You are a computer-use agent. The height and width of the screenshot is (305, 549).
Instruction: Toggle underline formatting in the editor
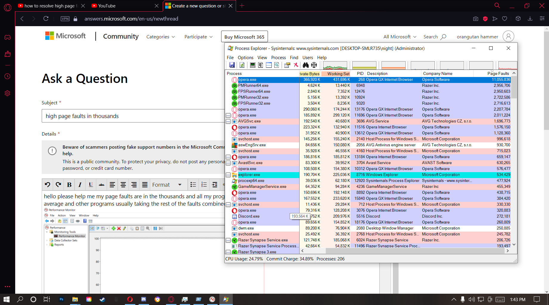(x=91, y=185)
